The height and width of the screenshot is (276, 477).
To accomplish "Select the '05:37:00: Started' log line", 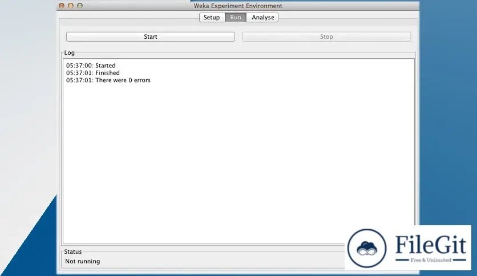I will click(x=91, y=66).
